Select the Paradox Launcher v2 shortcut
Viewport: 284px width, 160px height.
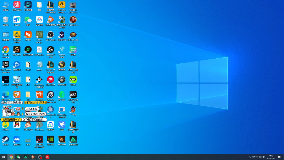[50, 97]
